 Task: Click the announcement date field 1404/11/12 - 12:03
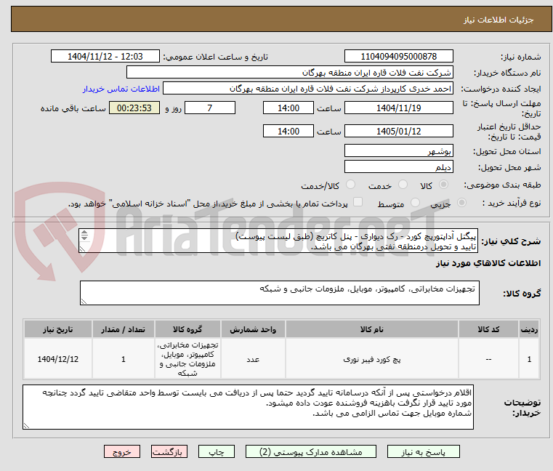(x=105, y=57)
